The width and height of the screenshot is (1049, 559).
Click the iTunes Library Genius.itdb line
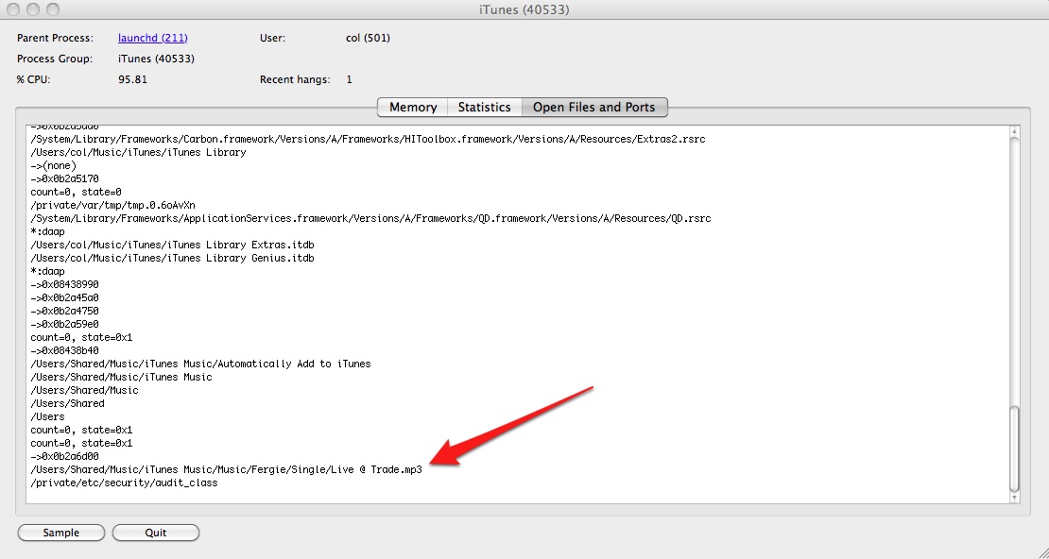(x=173, y=258)
